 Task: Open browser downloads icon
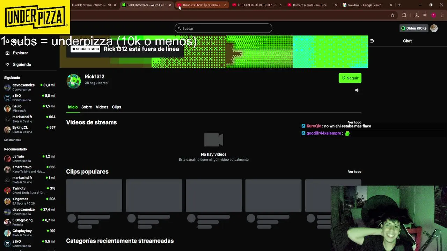(417, 15)
